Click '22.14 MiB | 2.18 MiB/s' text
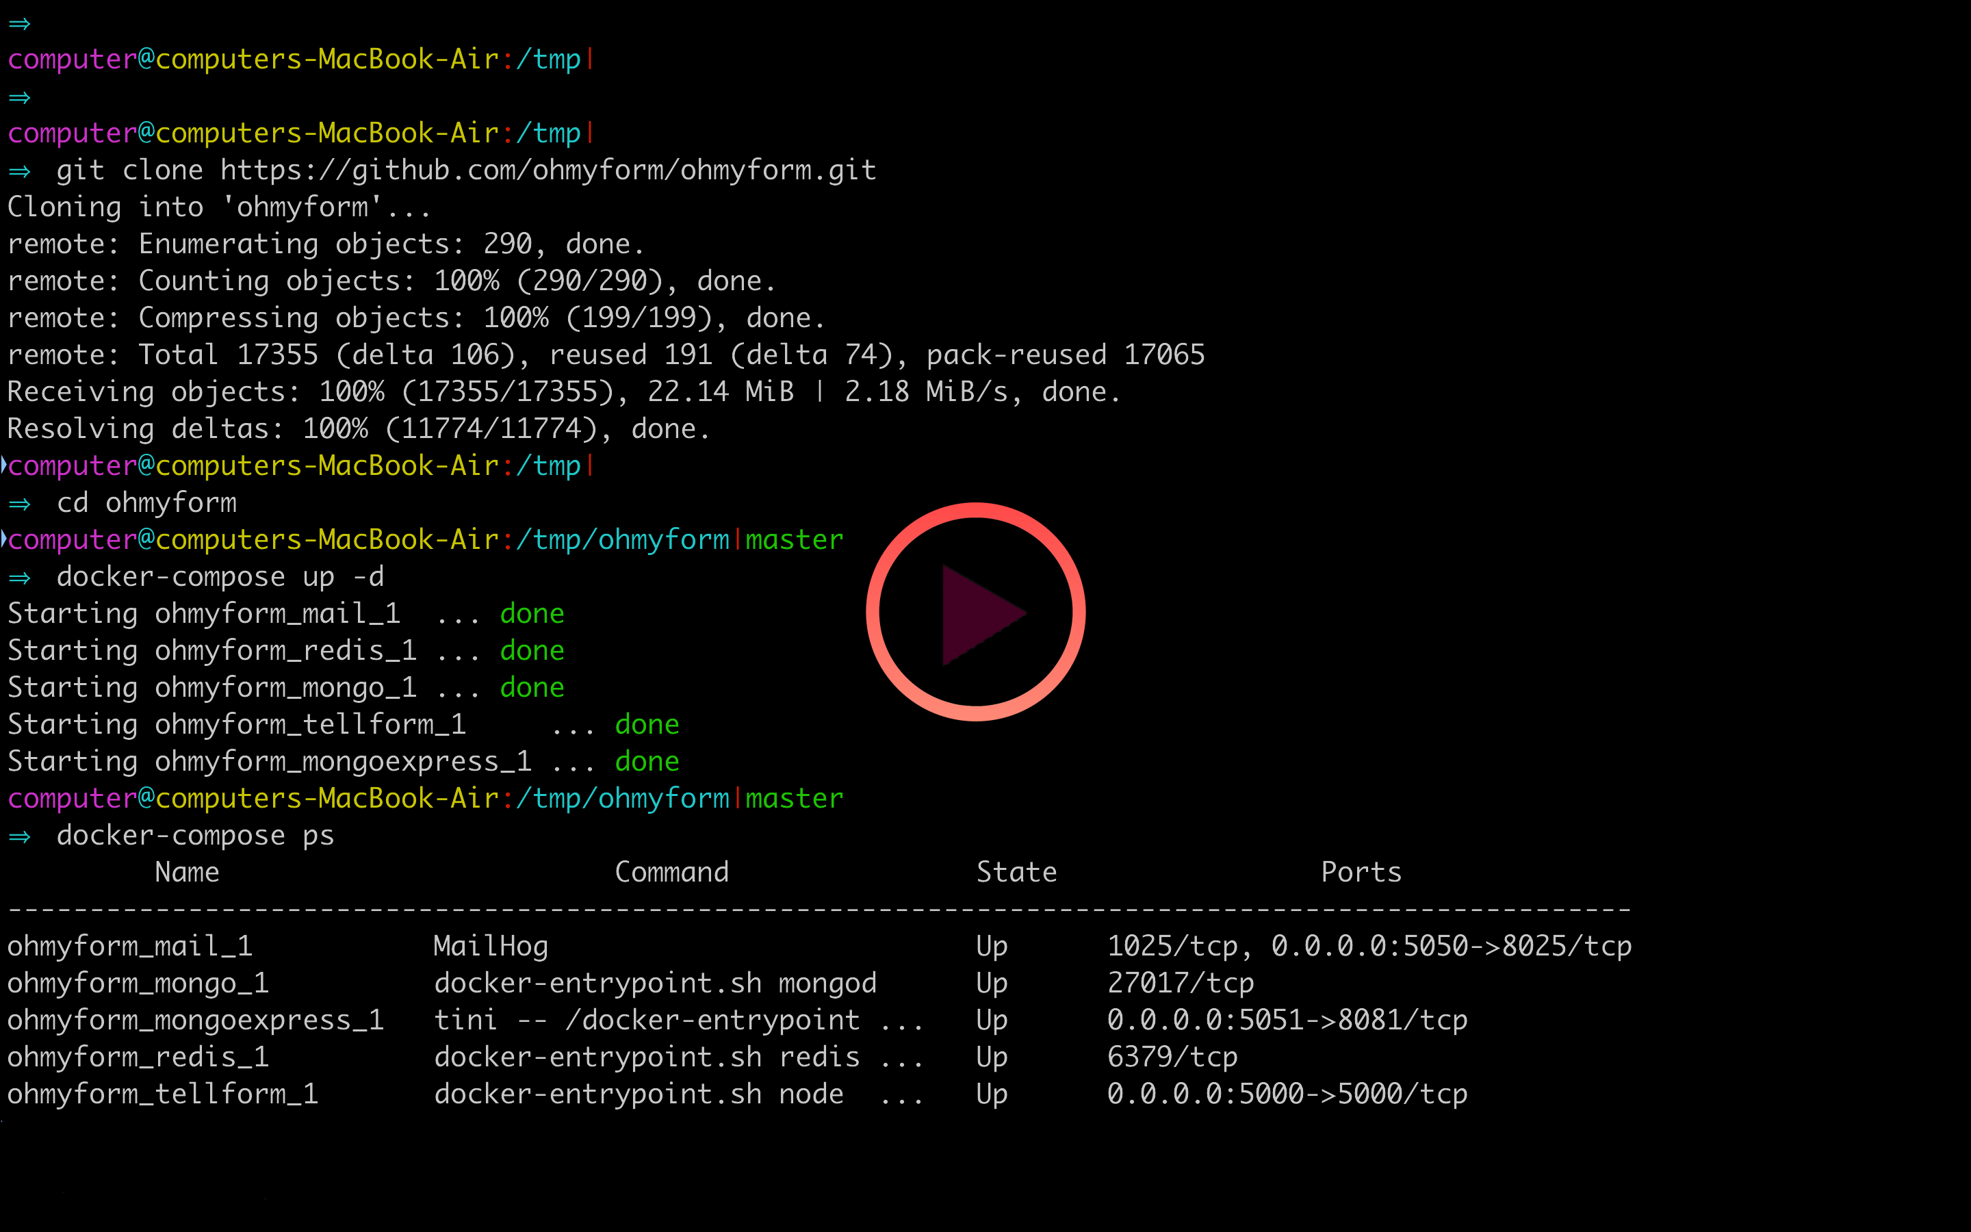This screenshot has width=1971, height=1232. coord(835,392)
